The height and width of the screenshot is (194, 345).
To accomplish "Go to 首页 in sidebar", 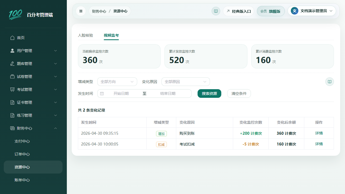I will pyautogui.click(x=33, y=38).
